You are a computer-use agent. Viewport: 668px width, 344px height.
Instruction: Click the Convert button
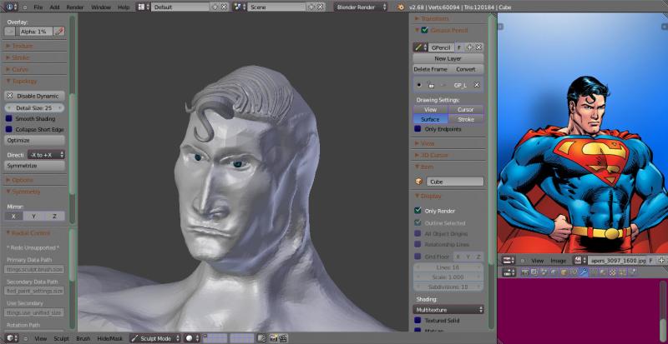(466, 69)
